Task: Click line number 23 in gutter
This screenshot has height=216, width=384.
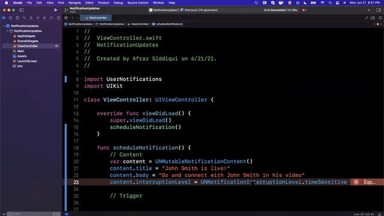Action: click(76, 182)
